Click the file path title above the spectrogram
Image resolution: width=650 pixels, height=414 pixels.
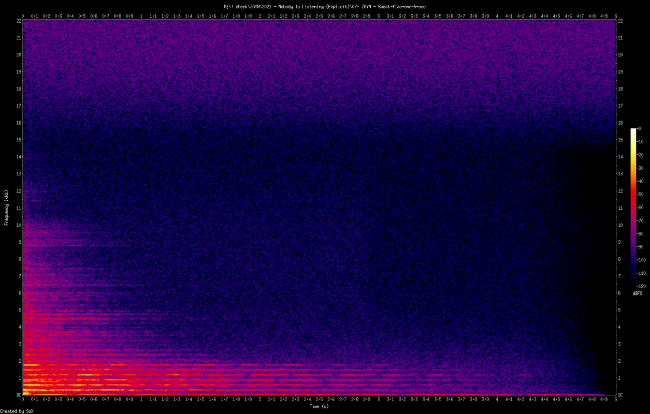pos(325,6)
